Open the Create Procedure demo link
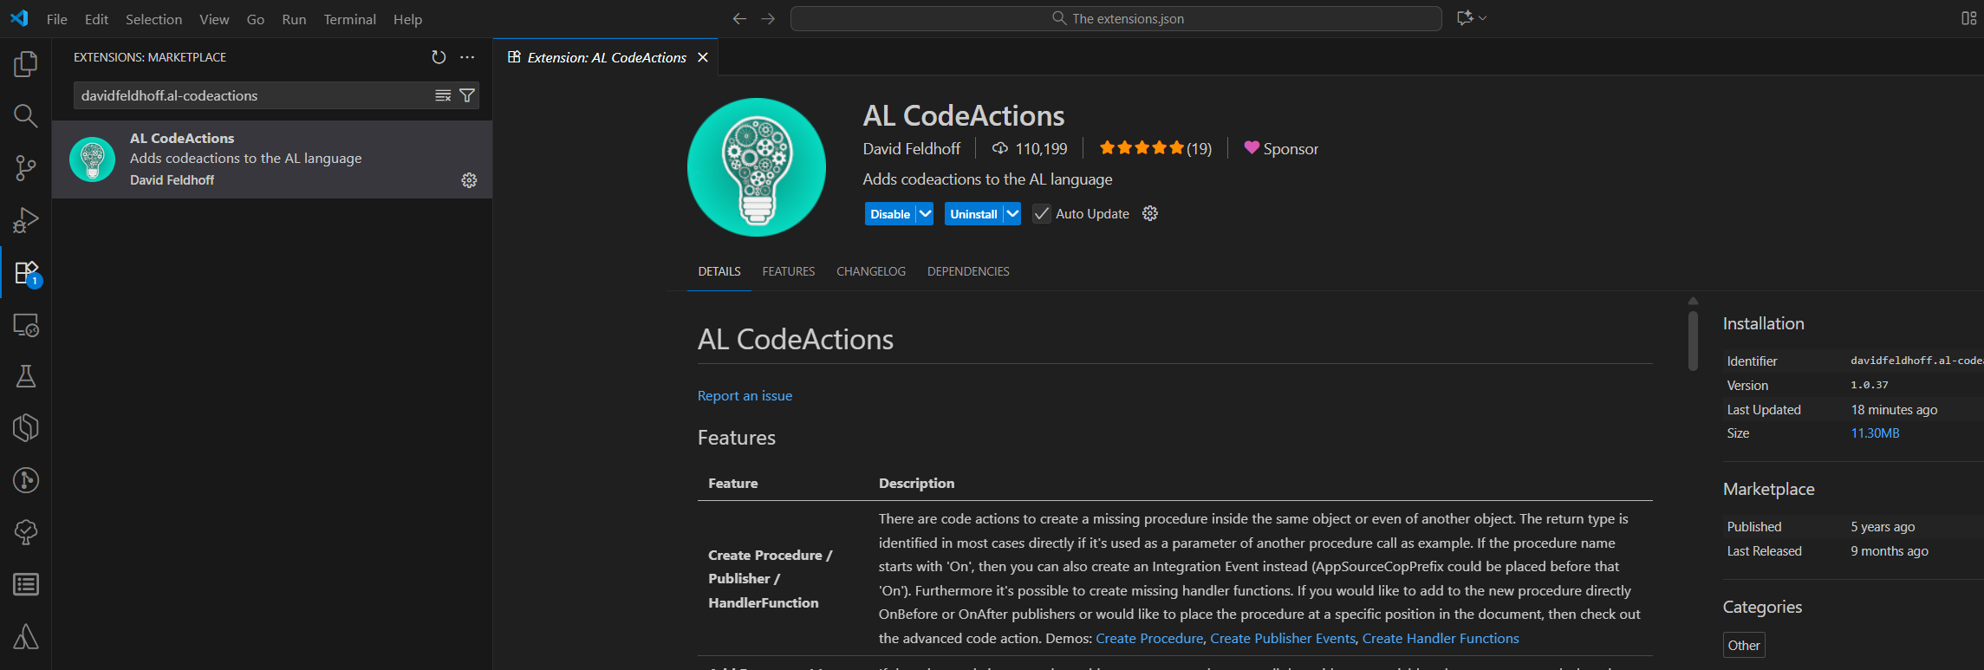The image size is (1984, 670). [x=1149, y=638]
